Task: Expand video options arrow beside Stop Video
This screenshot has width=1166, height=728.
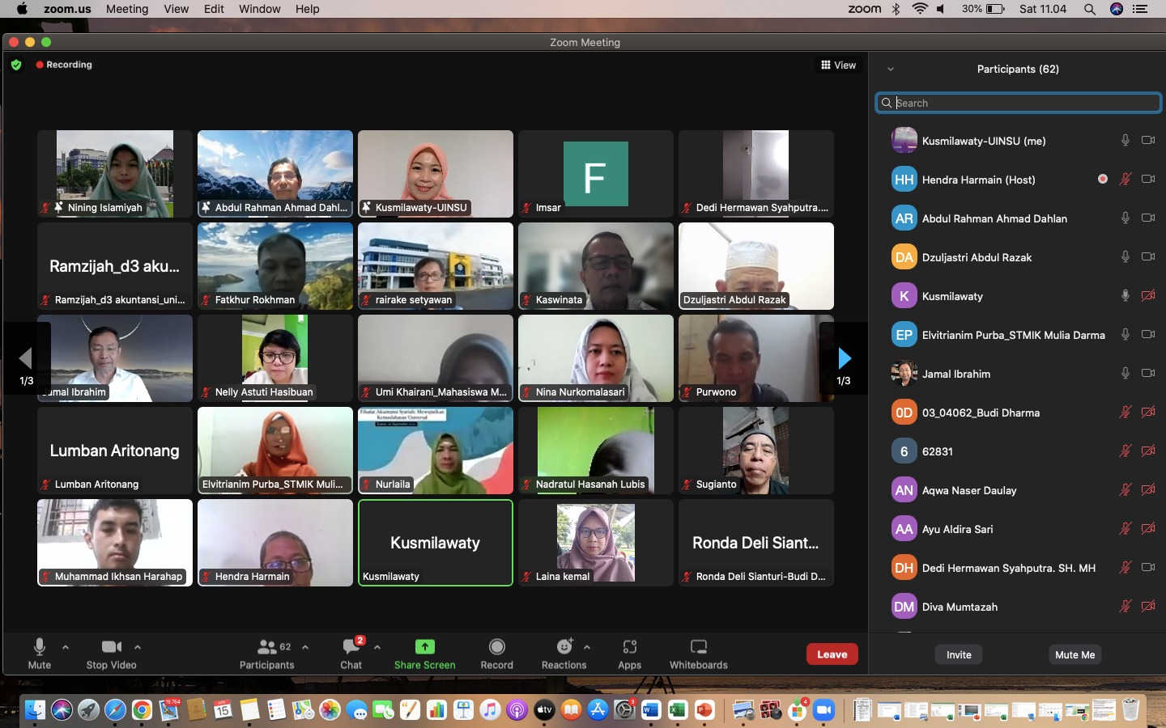Action: [x=138, y=647]
